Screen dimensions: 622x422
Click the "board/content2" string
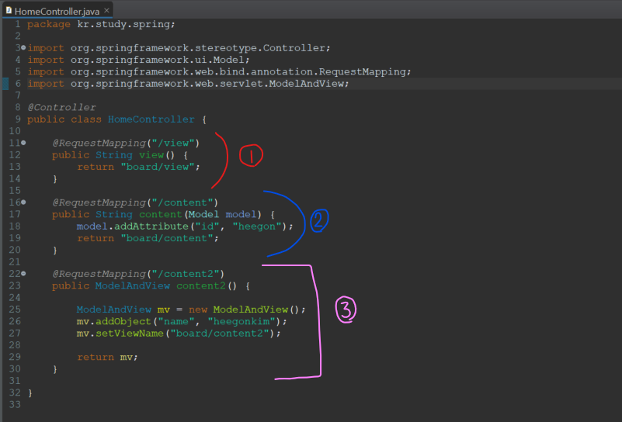pos(220,334)
